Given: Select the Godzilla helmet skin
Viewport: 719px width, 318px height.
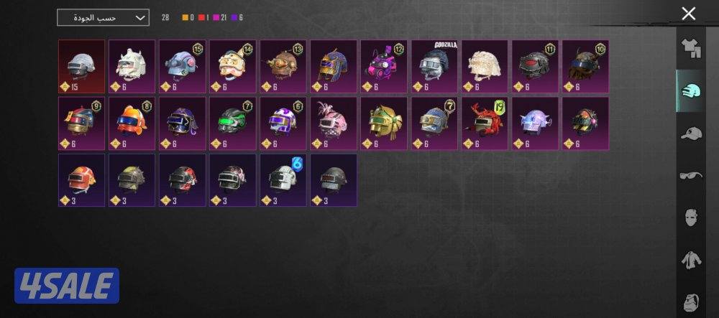Looking at the screenshot, I should [x=434, y=66].
